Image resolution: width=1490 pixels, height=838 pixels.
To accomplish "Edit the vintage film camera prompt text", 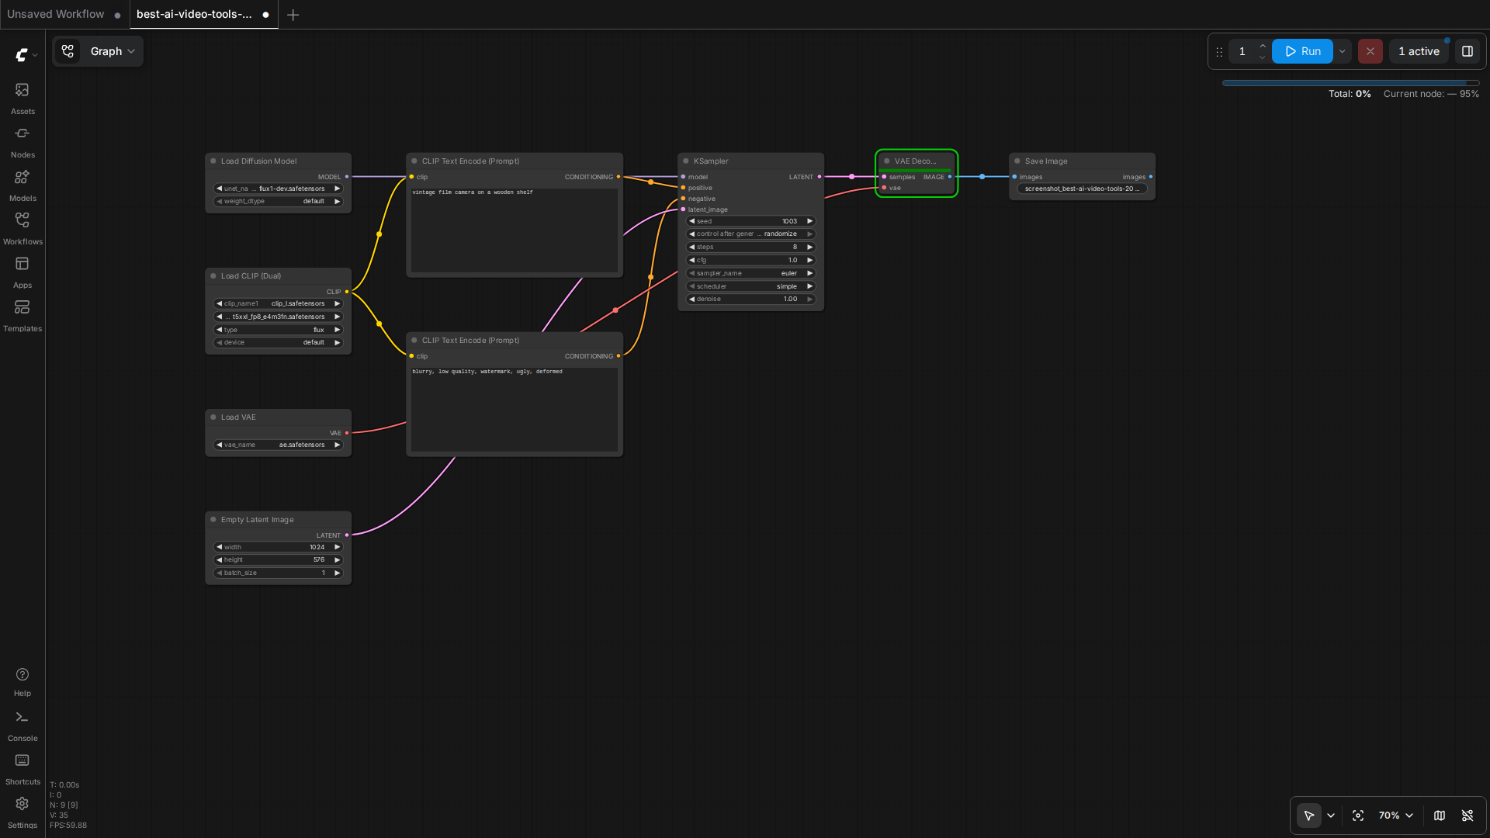I will pos(514,230).
